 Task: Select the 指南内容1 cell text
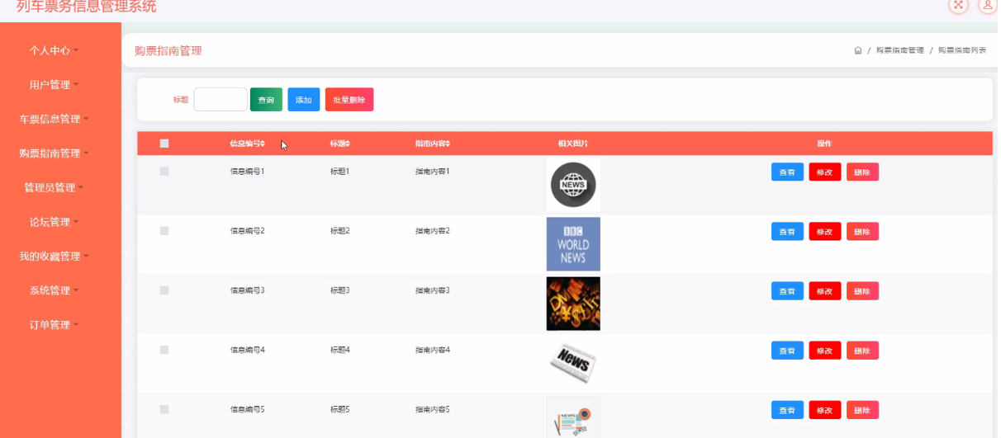433,172
